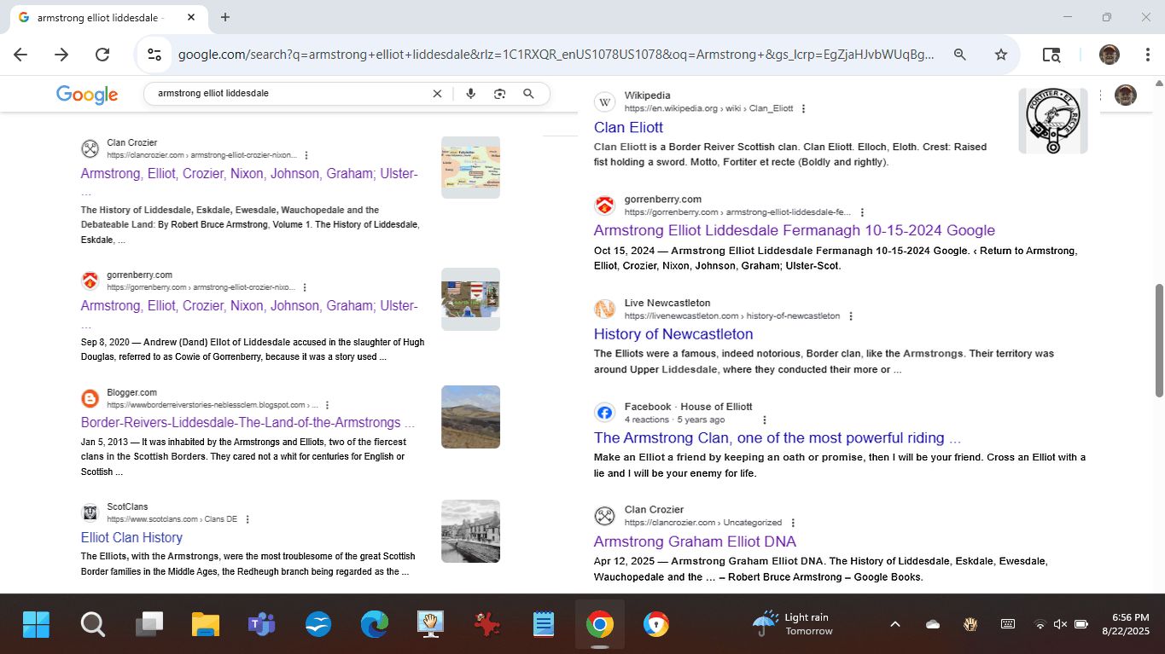Reload the current page
This screenshot has height=654, width=1165.
(102, 55)
